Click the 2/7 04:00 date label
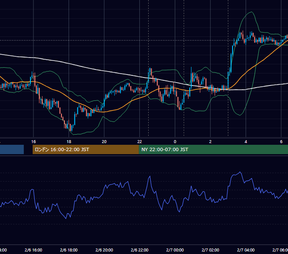 246,250
